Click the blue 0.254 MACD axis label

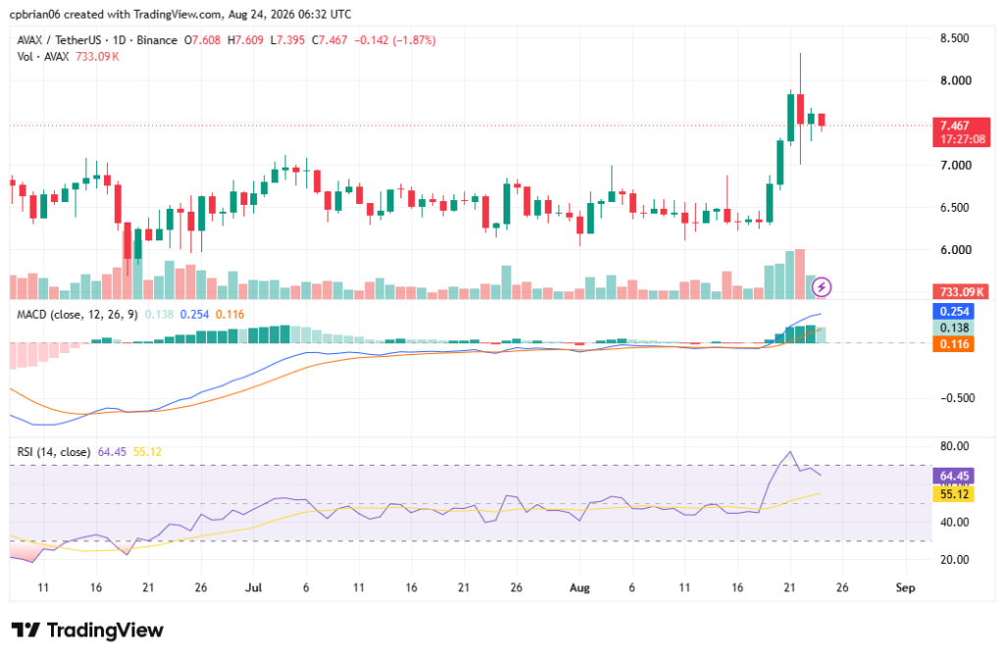tap(954, 312)
